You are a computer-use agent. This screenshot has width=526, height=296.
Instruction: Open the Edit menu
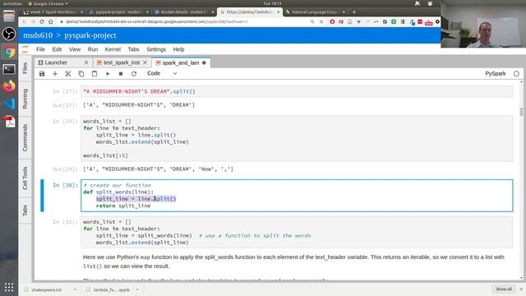(57, 49)
